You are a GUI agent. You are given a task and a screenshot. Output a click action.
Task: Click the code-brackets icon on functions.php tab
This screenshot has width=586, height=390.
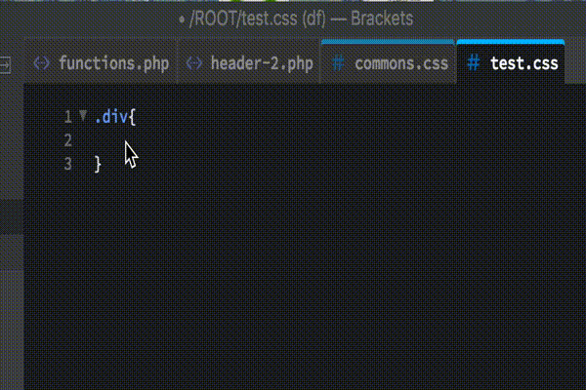coord(41,63)
